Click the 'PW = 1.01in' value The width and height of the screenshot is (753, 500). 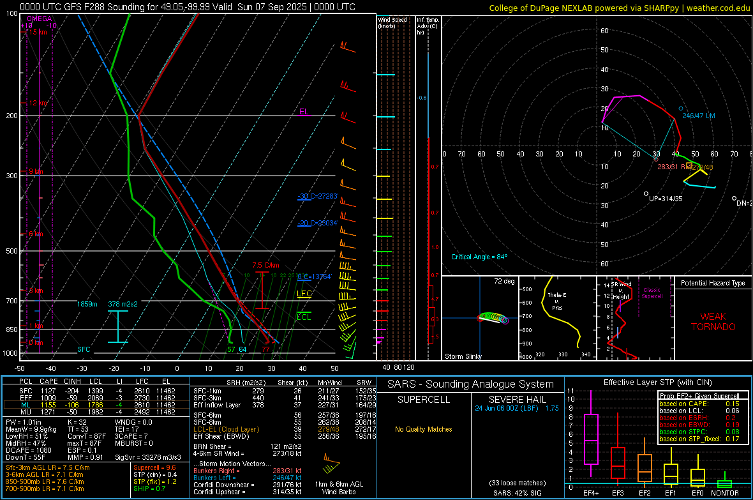point(24,422)
